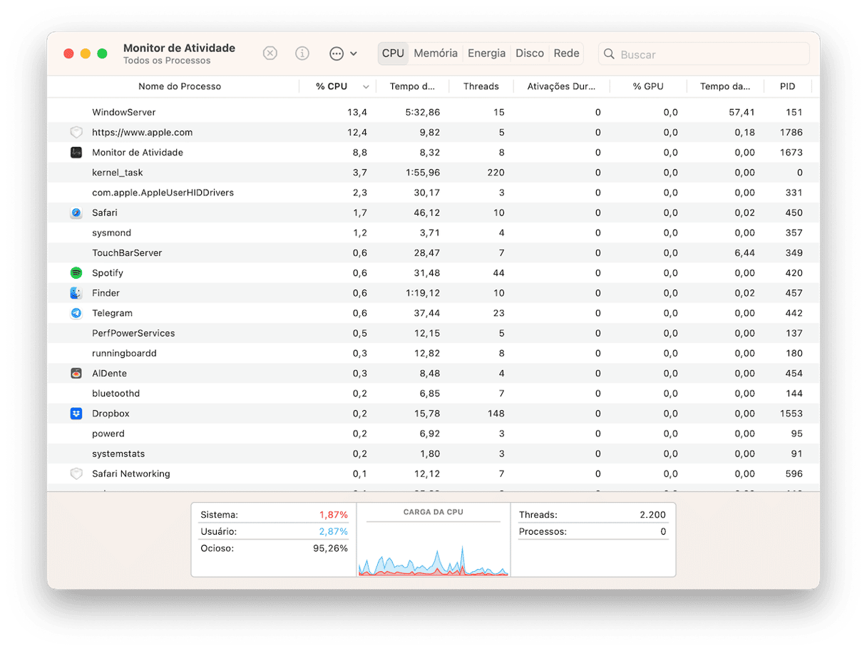Select com.apple.AppleUserHIDDrivers process

(x=433, y=193)
